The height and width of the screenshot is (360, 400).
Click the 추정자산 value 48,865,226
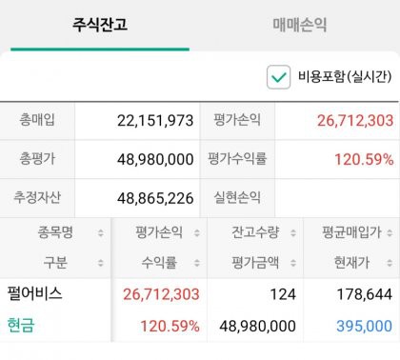tap(155, 198)
